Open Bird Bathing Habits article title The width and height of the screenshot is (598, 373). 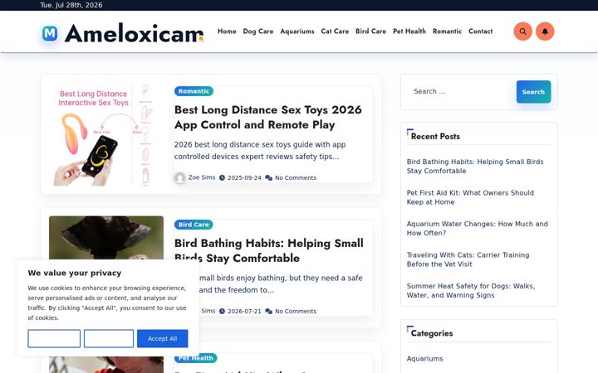pyautogui.click(x=269, y=250)
